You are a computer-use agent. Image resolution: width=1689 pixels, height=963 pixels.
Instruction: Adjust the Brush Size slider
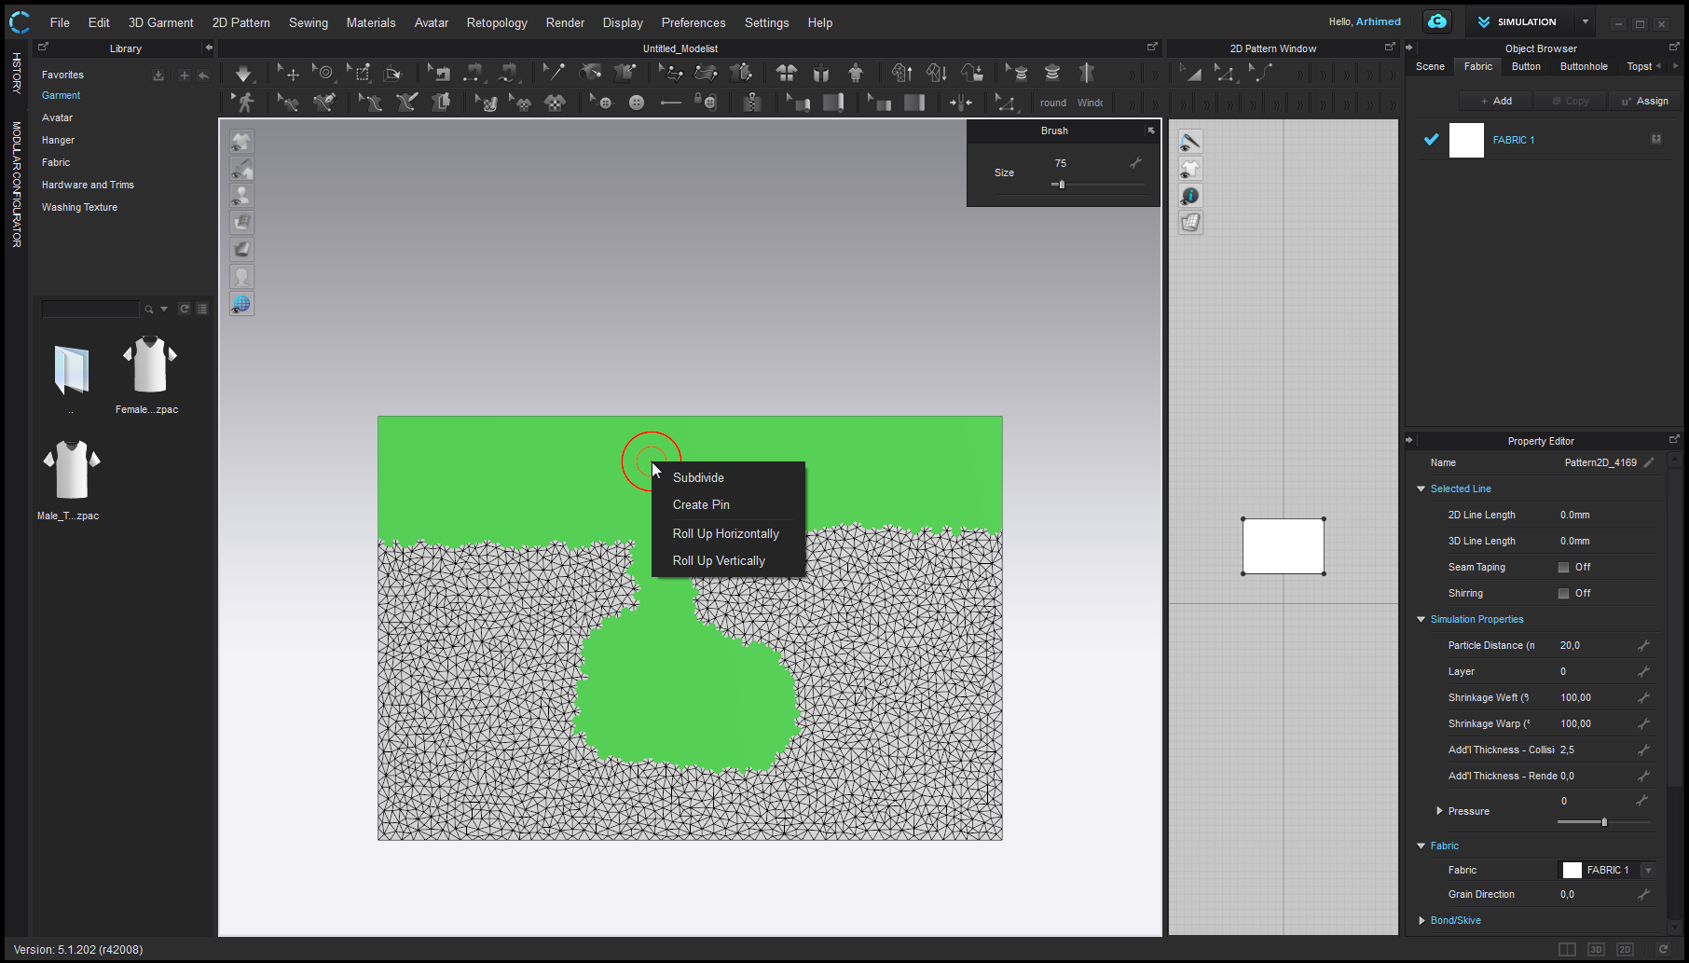tap(1061, 185)
